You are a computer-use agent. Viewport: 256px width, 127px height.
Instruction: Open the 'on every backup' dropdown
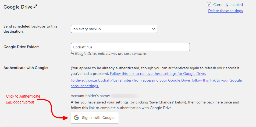coord(114,29)
